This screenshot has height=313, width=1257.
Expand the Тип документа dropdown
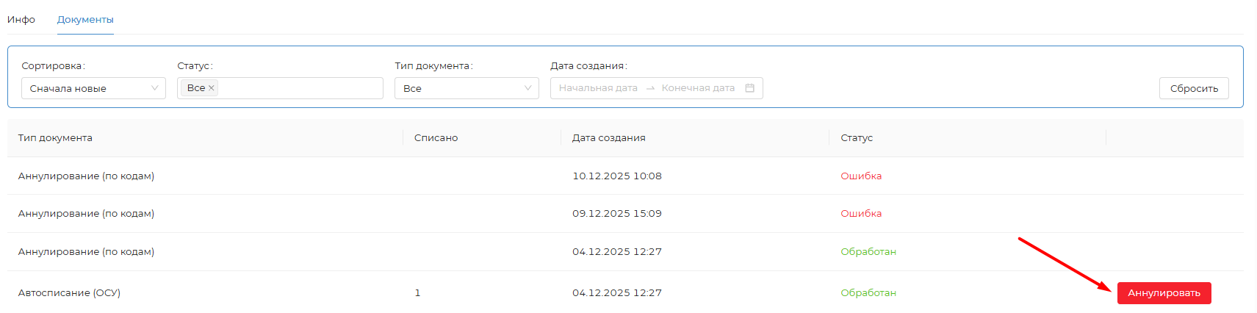467,88
